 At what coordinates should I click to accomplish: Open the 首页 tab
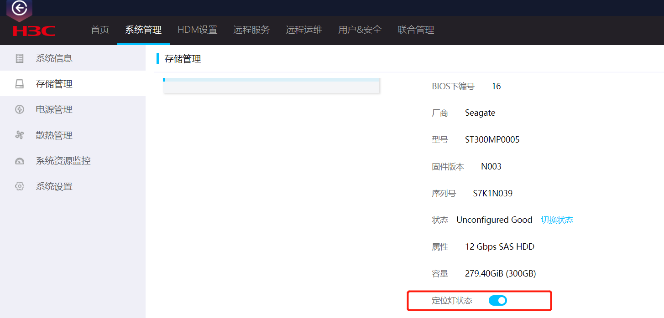[x=100, y=30]
